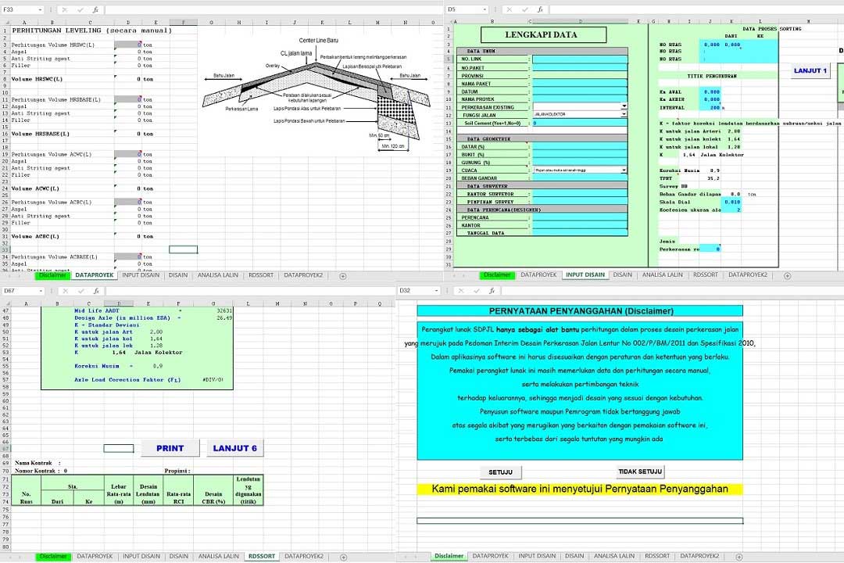
Task: Expand the PERKERASAN EXISTING dropdown
Action: (x=624, y=106)
